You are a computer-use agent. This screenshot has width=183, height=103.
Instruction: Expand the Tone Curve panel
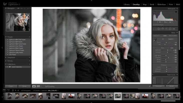click(177, 75)
